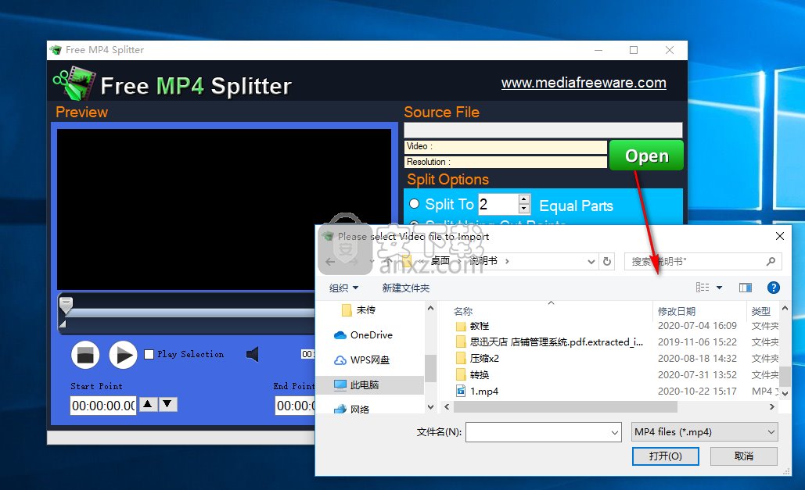Click the date 2020-10-22 15:17
Image resolution: width=805 pixels, height=490 pixels.
697,391
